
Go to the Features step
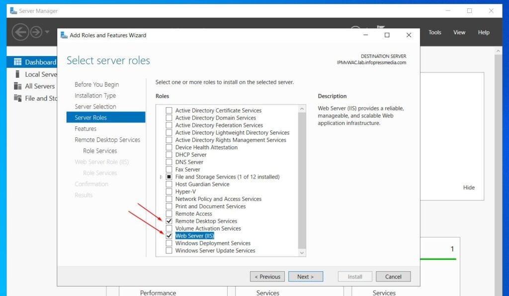point(85,128)
